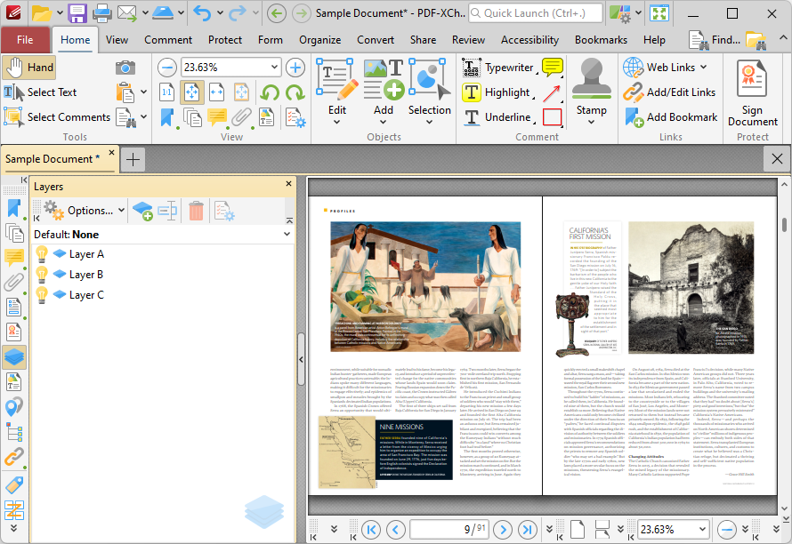The width and height of the screenshot is (792, 544).
Task: Toggle visibility of Layer B
Action: click(42, 274)
